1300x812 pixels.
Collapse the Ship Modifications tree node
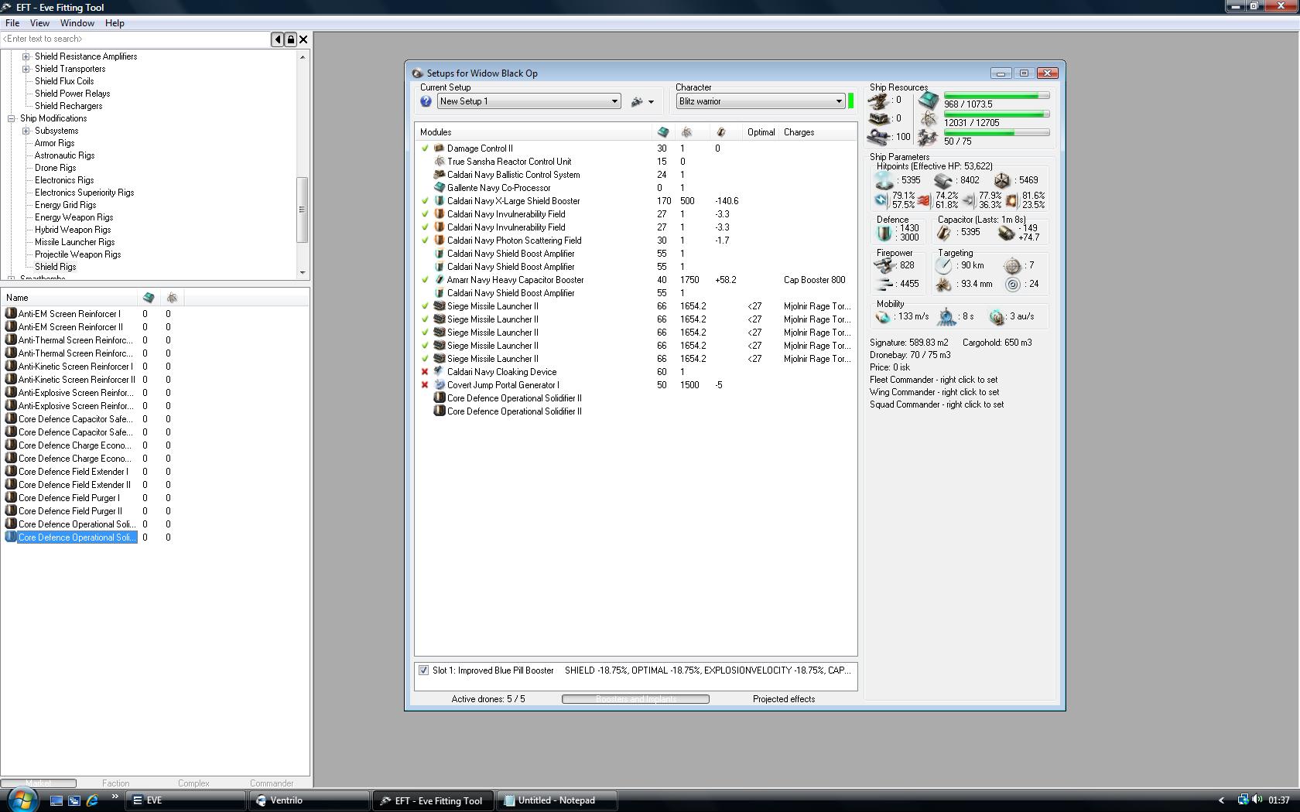coord(12,118)
